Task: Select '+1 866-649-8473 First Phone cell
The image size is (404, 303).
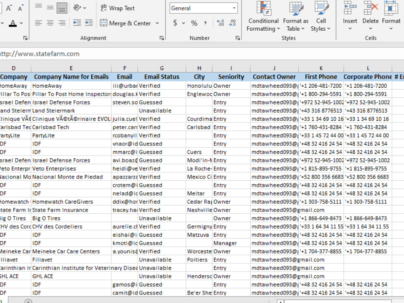Action: pyautogui.click(x=321, y=218)
